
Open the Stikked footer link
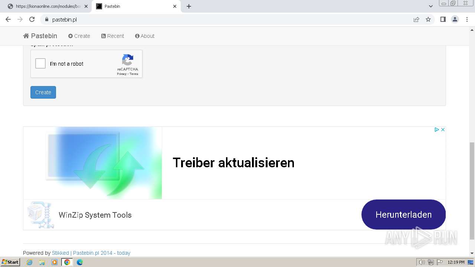[60, 253]
